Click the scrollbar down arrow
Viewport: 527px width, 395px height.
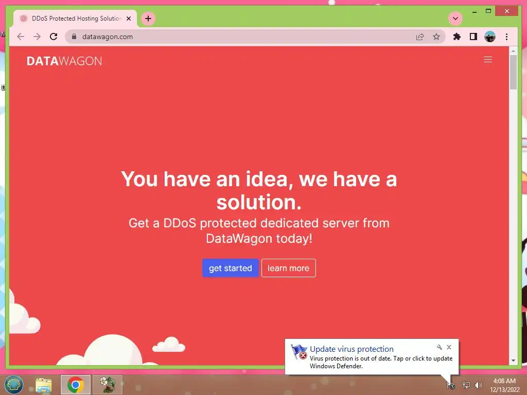coord(513,361)
